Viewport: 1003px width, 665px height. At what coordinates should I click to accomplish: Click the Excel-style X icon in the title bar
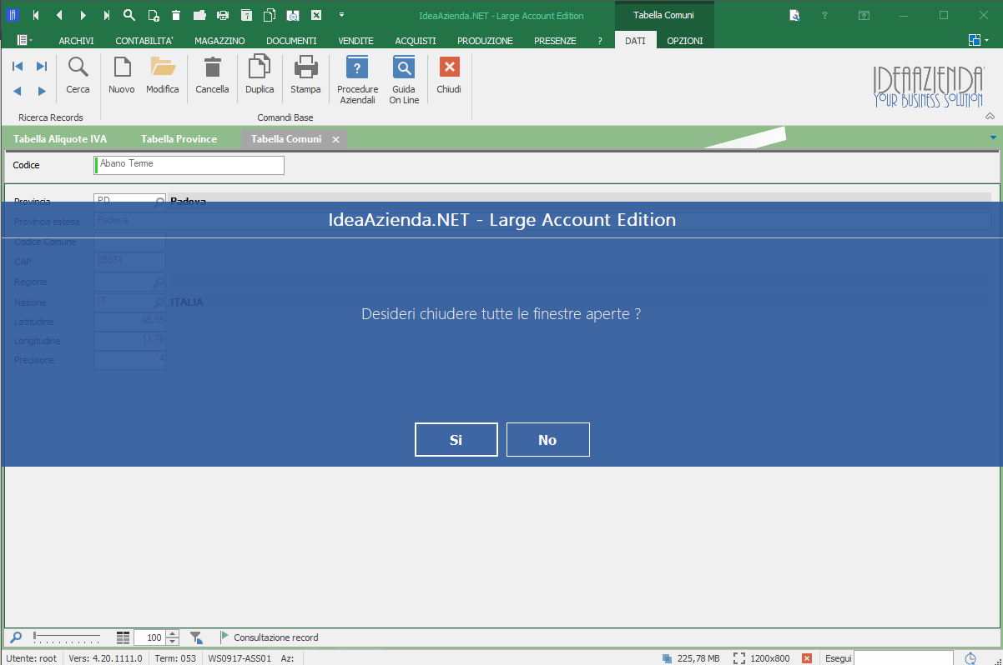316,15
